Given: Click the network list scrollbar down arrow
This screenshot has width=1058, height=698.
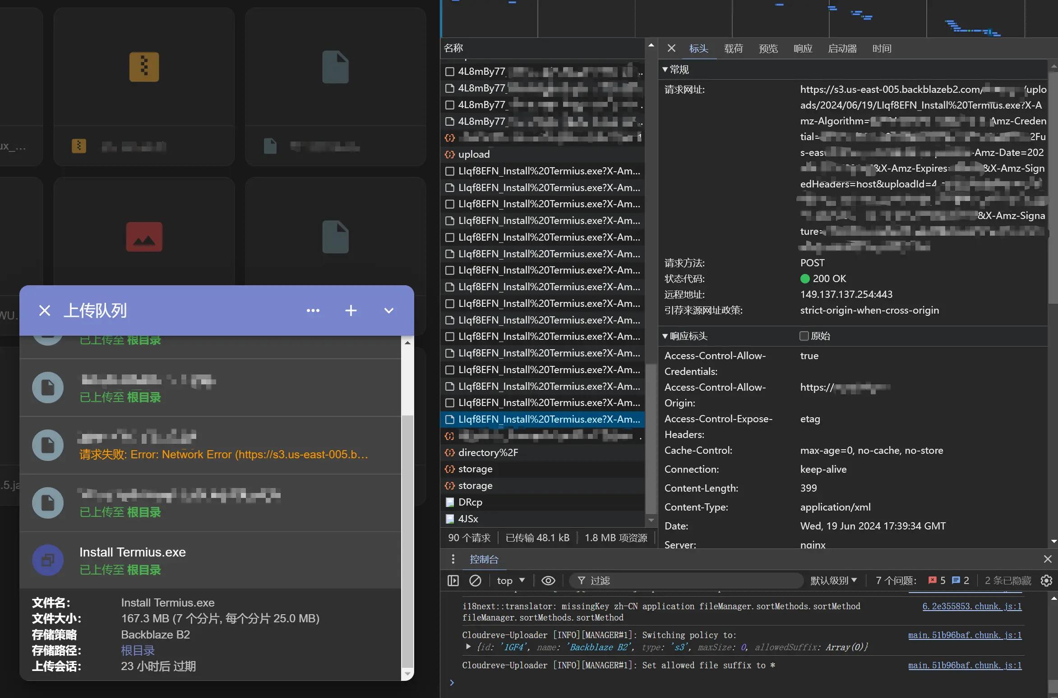Looking at the screenshot, I should tap(651, 520).
